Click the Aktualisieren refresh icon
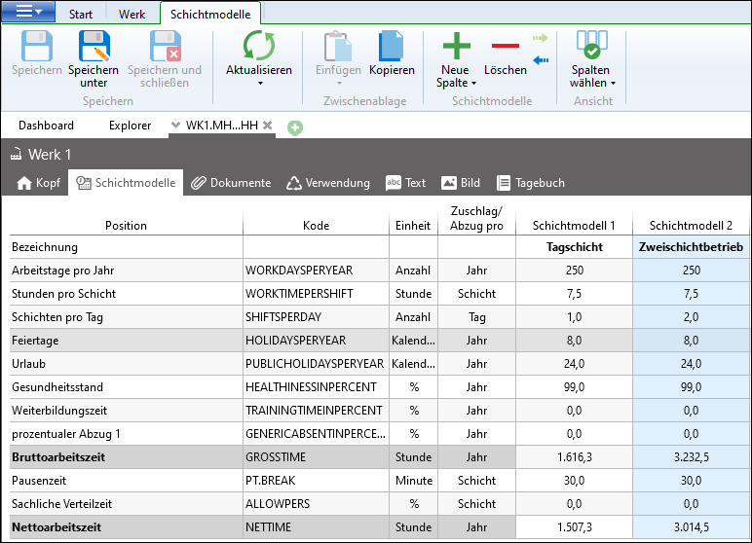 coord(259,46)
